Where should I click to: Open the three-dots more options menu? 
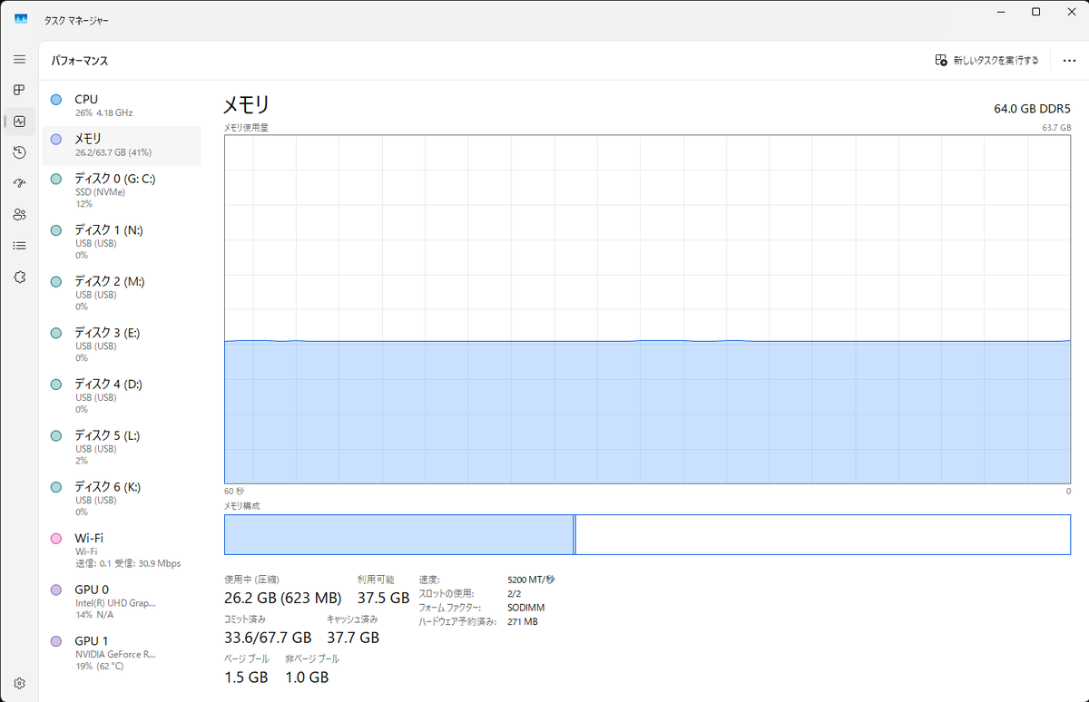click(x=1069, y=60)
